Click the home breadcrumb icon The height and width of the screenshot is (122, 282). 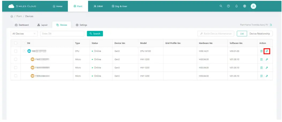[12, 16]
